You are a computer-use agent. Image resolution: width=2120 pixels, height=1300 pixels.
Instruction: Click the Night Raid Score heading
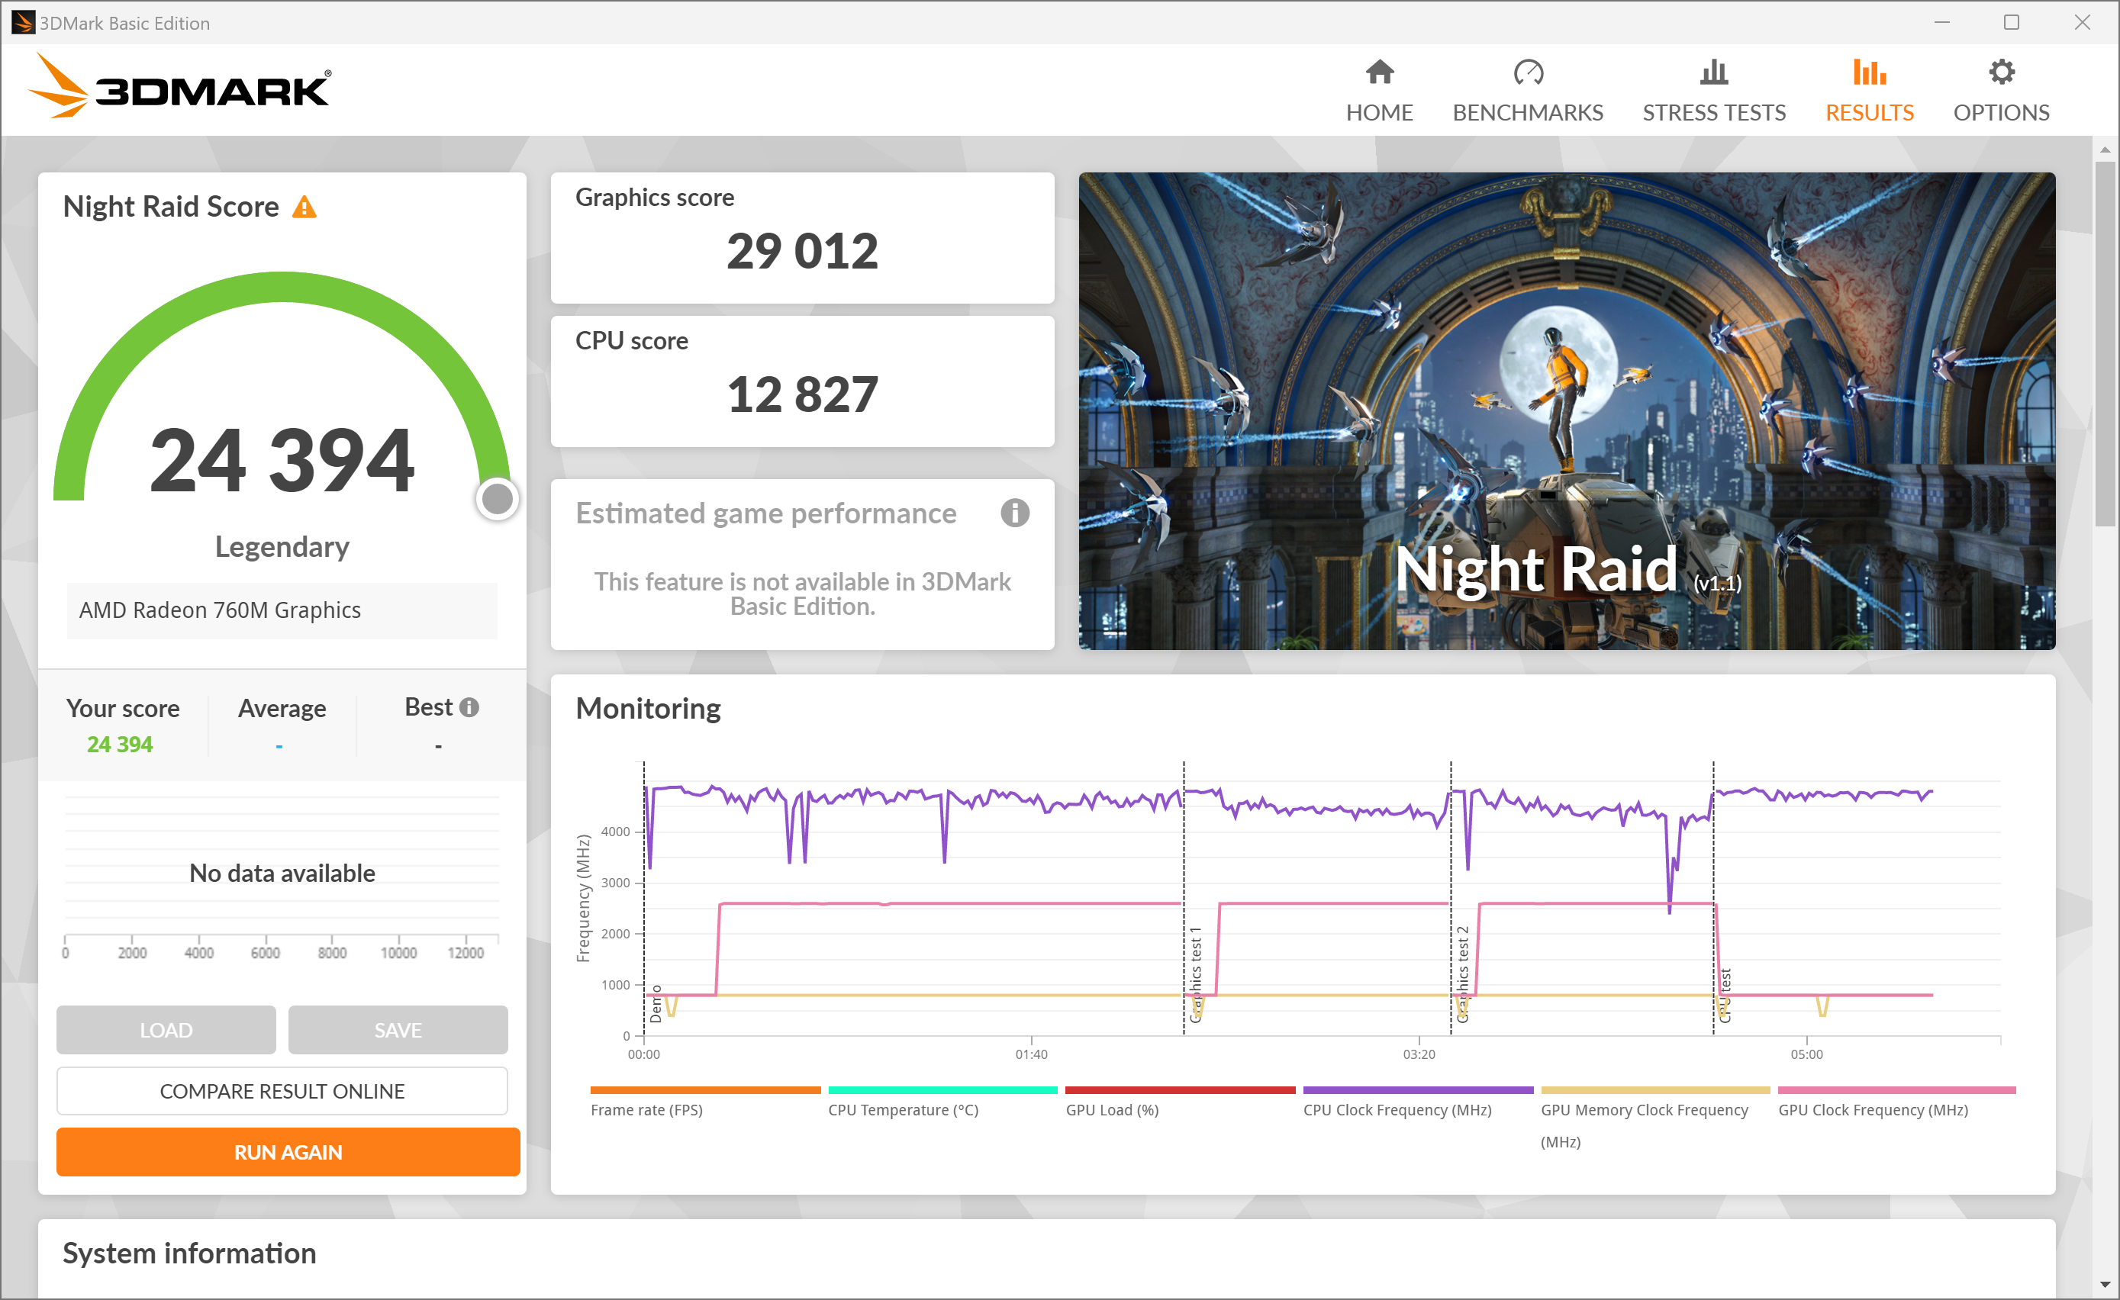171,207
